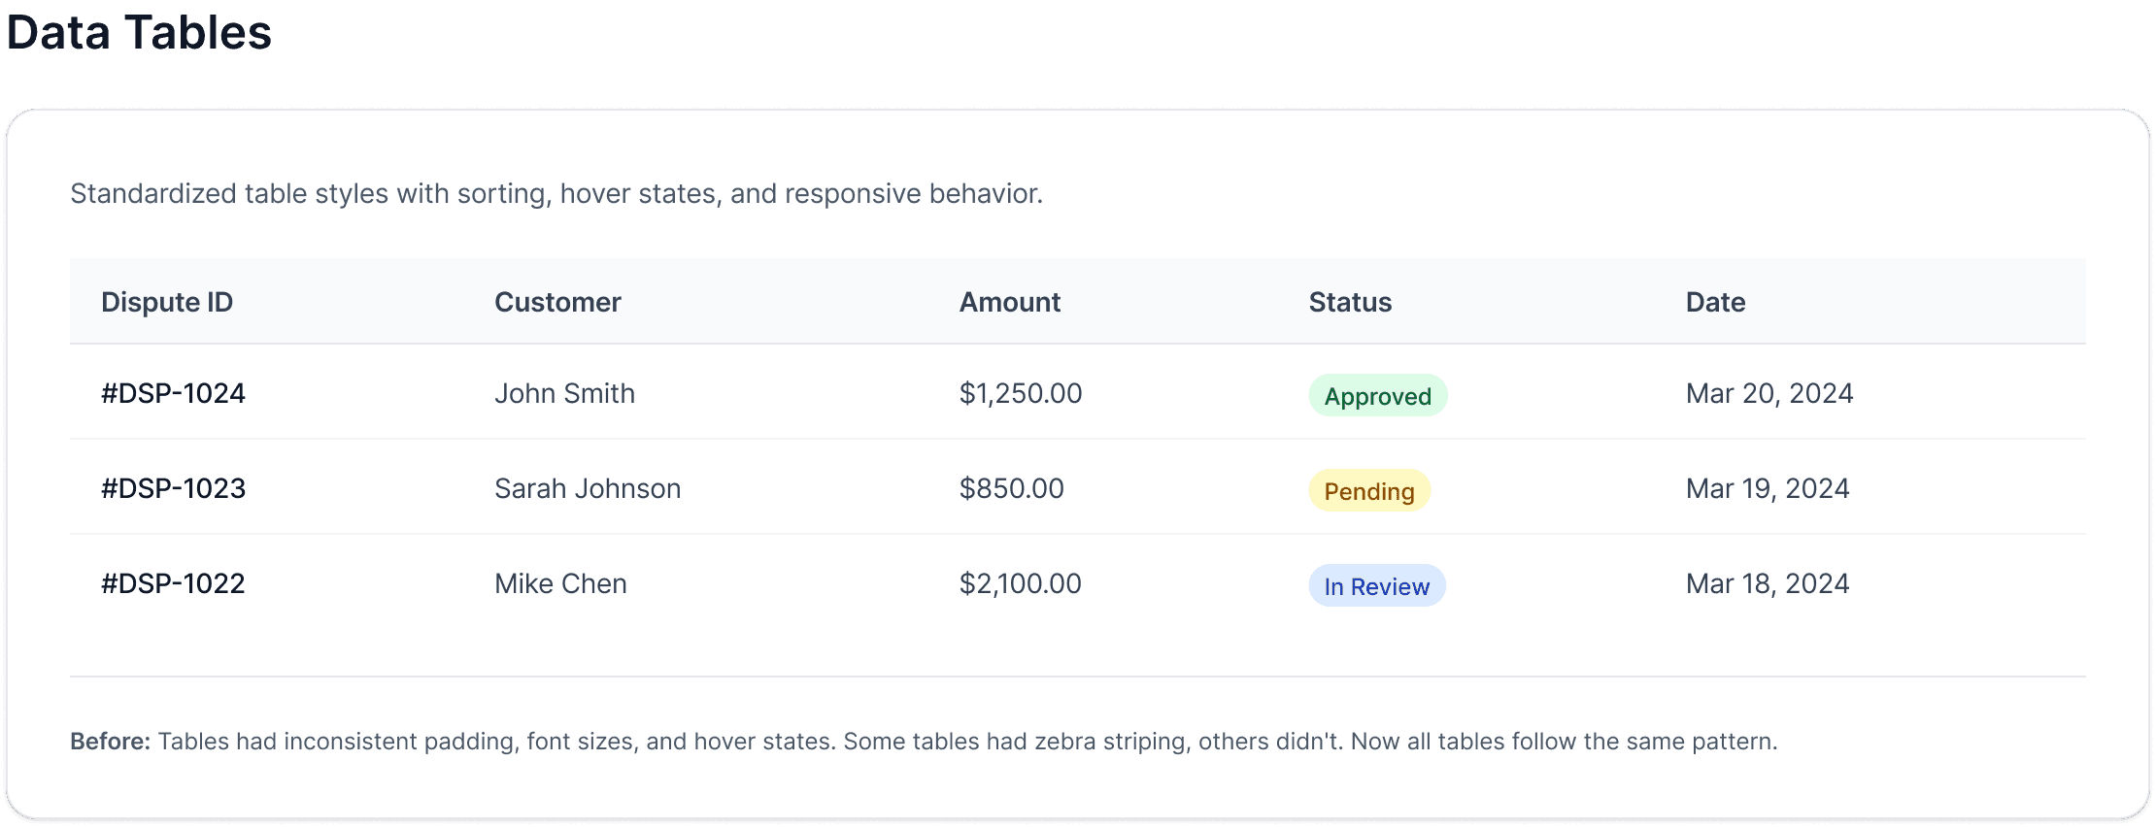Select customer Sarah Johnson cell
The height and width of the screenshot is (827, 2156).
click(588, 488)
